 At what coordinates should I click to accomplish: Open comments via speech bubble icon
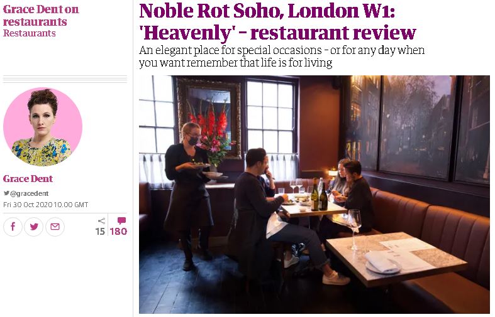click(121, 220)
